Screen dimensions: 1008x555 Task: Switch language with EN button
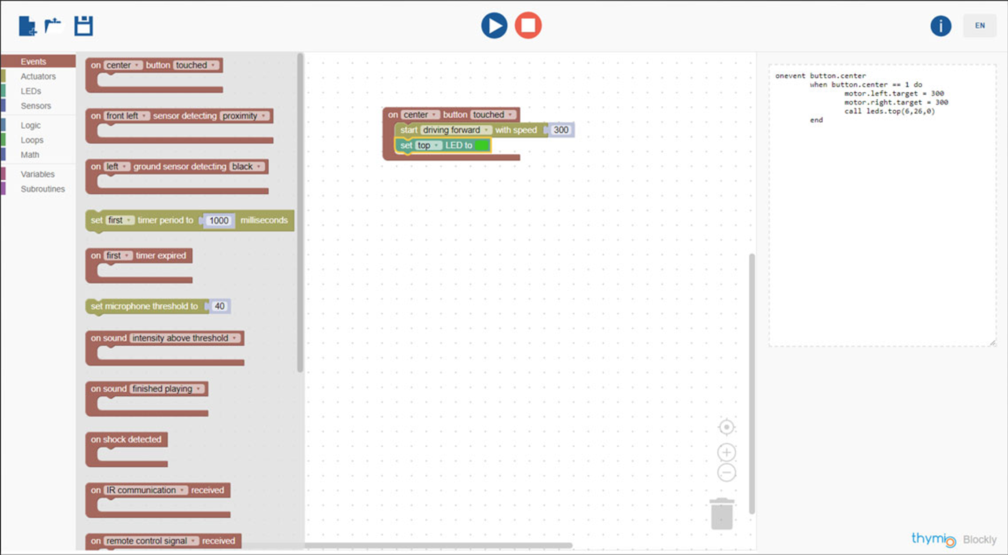tap(979, 26)
